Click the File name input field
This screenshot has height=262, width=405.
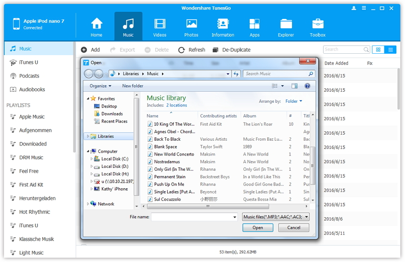192,217
